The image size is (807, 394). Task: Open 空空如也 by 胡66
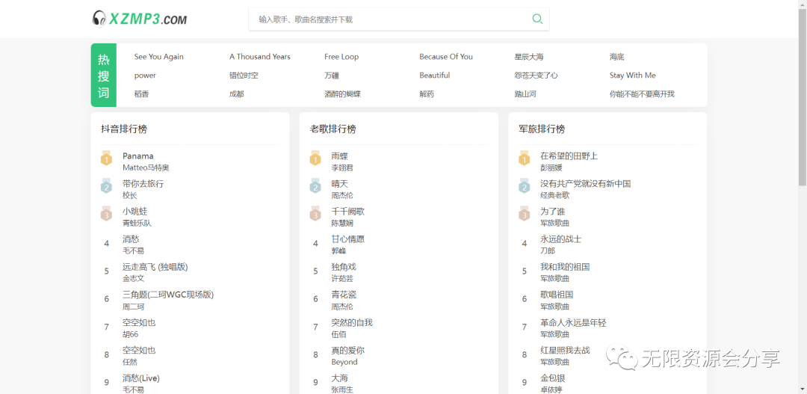click(139, 322)
